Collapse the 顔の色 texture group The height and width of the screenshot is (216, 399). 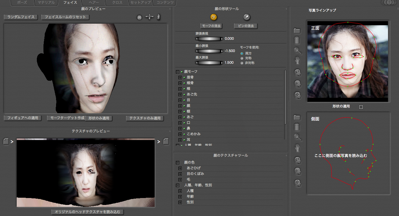tap(178, 162)
